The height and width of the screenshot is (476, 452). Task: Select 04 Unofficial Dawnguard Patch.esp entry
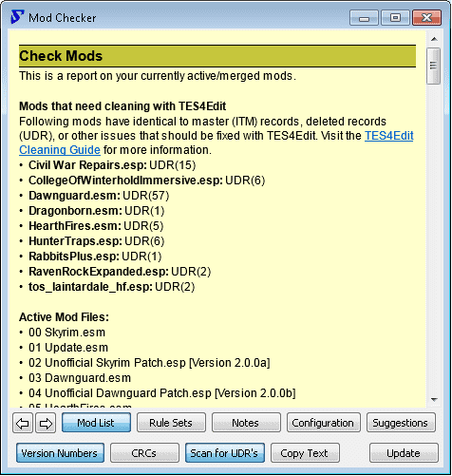click(x=162, y=393)
